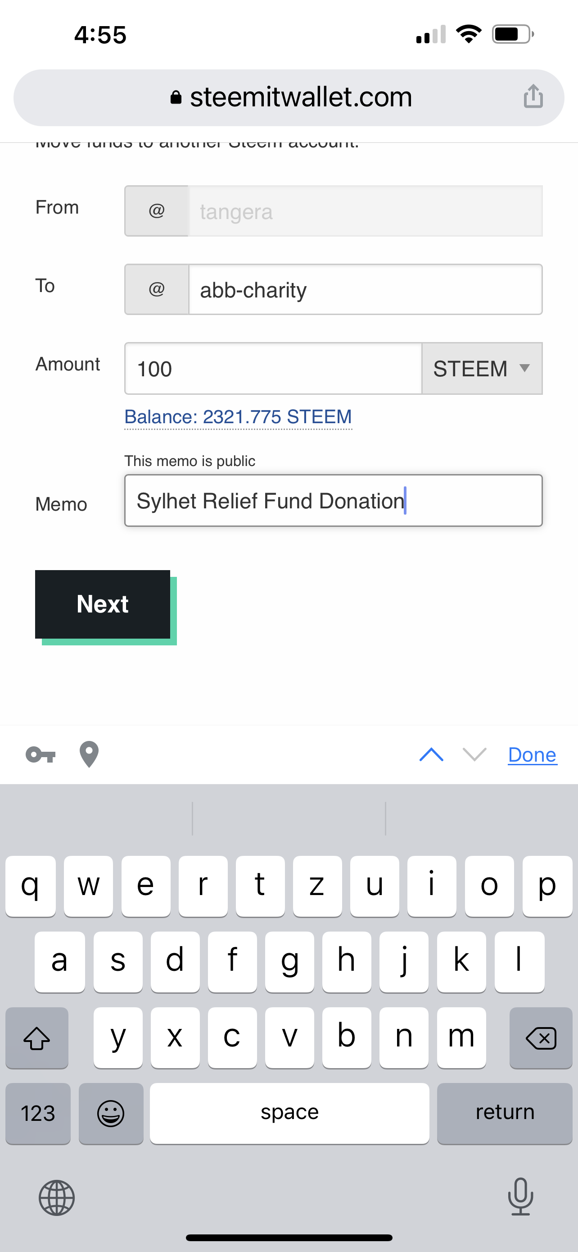Tap the Balance 2321.775 STEEM link
The width and height of the screenshot is (578, 1252).
(238, 417)
